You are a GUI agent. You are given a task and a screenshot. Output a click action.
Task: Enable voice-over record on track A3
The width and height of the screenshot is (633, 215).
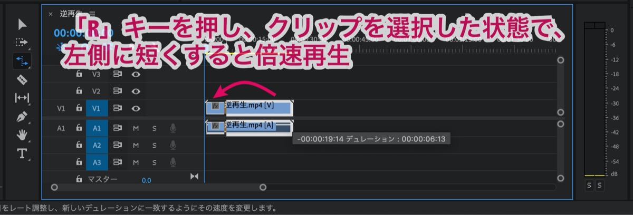173,162
